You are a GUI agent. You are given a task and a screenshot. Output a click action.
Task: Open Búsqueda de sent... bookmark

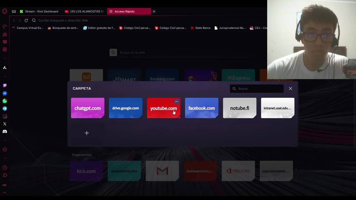63,28
